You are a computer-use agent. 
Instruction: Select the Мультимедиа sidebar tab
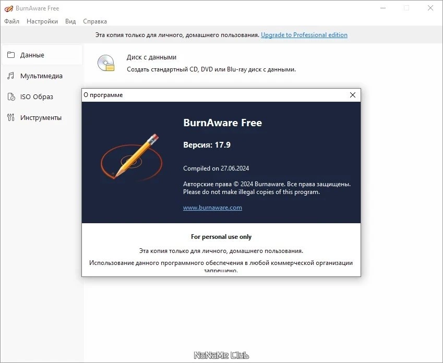(x=42, y=76)
